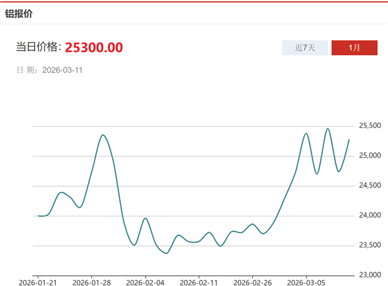Viewport: 388px width, 286px height.
Task: Select the 2026-02-26 x-axis date
Action: 252,282
